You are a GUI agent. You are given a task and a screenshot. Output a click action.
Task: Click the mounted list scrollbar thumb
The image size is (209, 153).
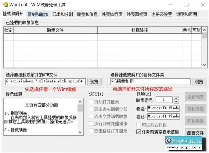point(204,36)
